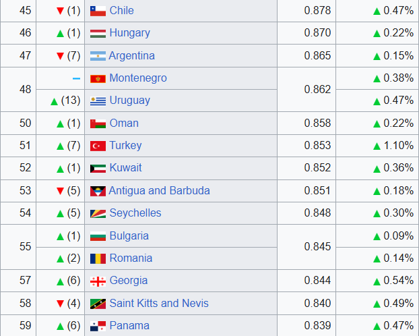Follow the Bulgaria link

129,235
